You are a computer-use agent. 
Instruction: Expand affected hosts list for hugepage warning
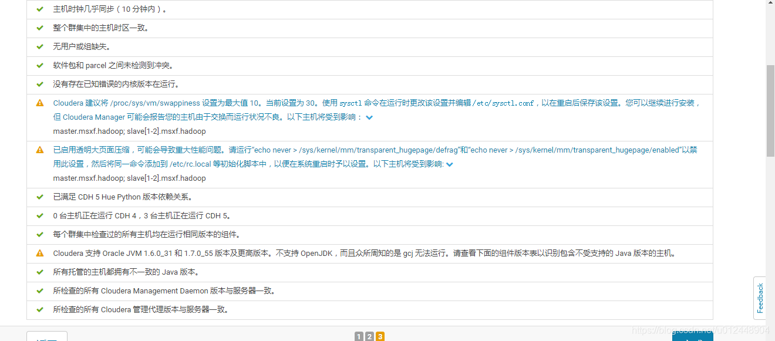[x=450, y=164]
